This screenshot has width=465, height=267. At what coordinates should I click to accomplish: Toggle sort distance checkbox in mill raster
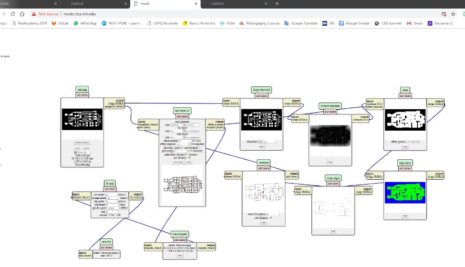(x=189, y=158)
